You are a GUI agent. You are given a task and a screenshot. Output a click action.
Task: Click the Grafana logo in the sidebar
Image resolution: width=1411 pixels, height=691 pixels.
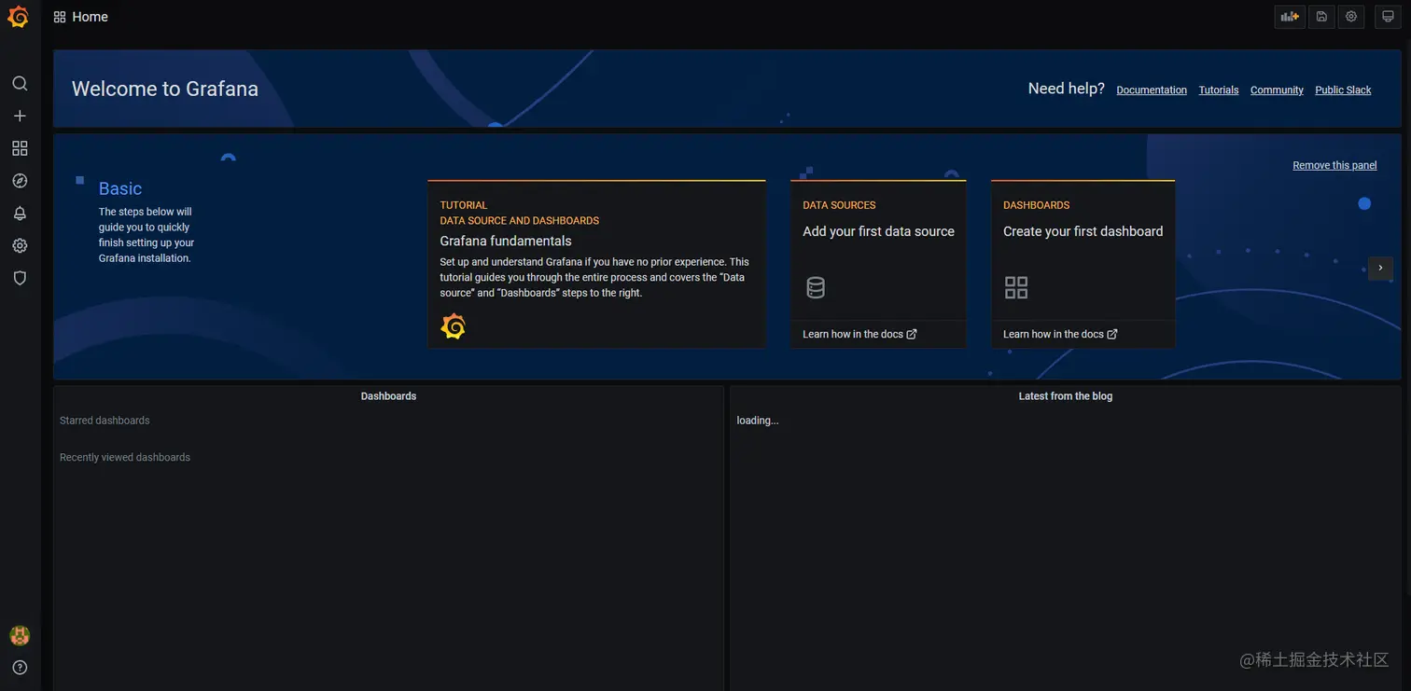tap(19, 17)
